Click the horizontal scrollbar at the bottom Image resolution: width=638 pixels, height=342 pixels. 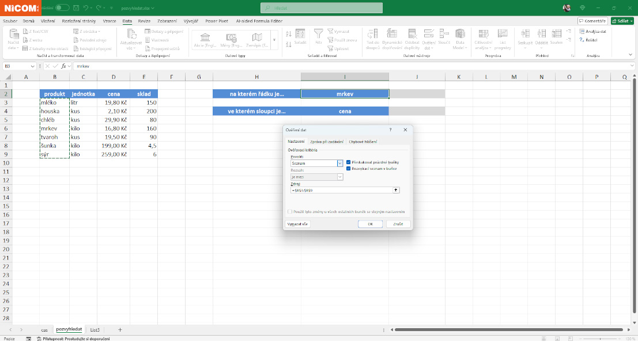(508, 330)
